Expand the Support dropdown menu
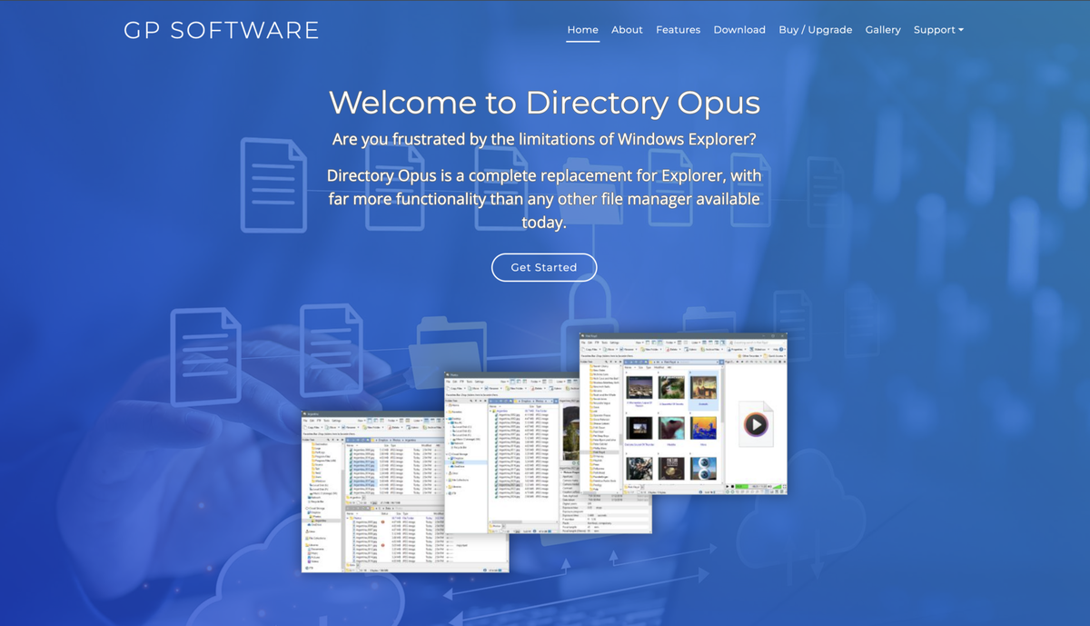Viewport: 1090px width, 626px height. pos(938,30)
